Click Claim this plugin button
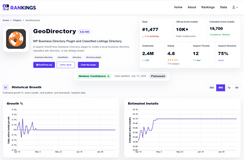This screenshot has width=244, height=160. pyautogui.click(x=88, y=65)
